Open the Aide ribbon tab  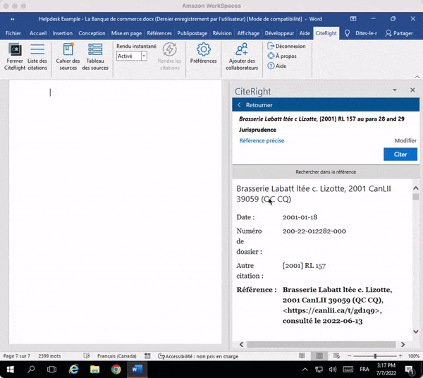pyautogui.click(x=305, y=33)
